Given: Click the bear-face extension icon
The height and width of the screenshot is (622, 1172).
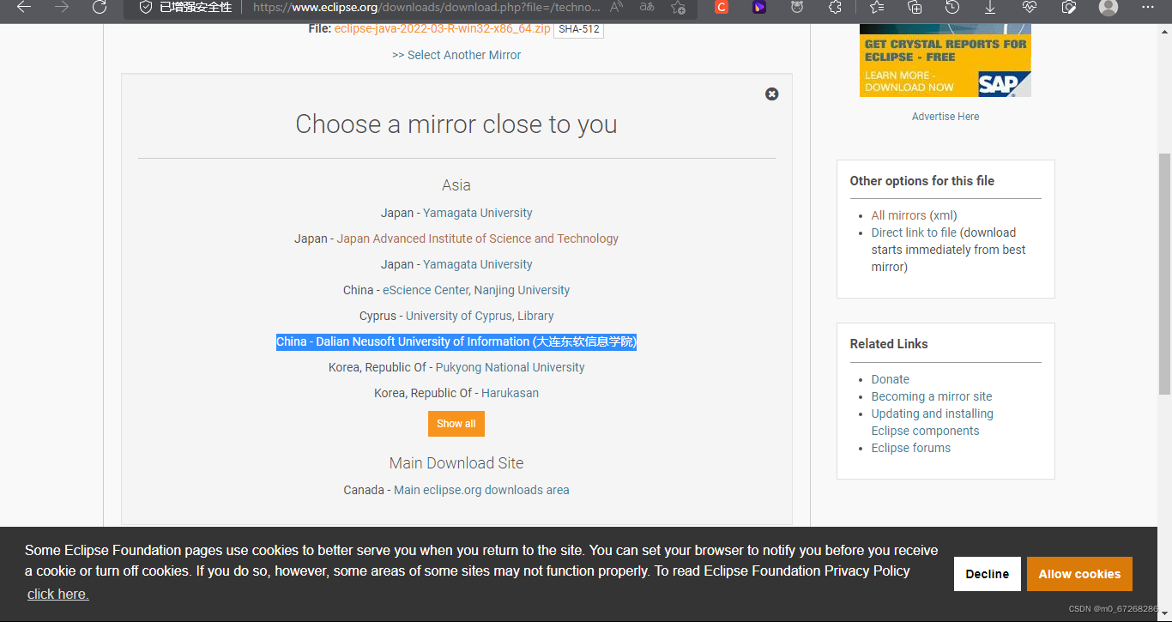Looking at the screenshot, I should tap(797, 7).
